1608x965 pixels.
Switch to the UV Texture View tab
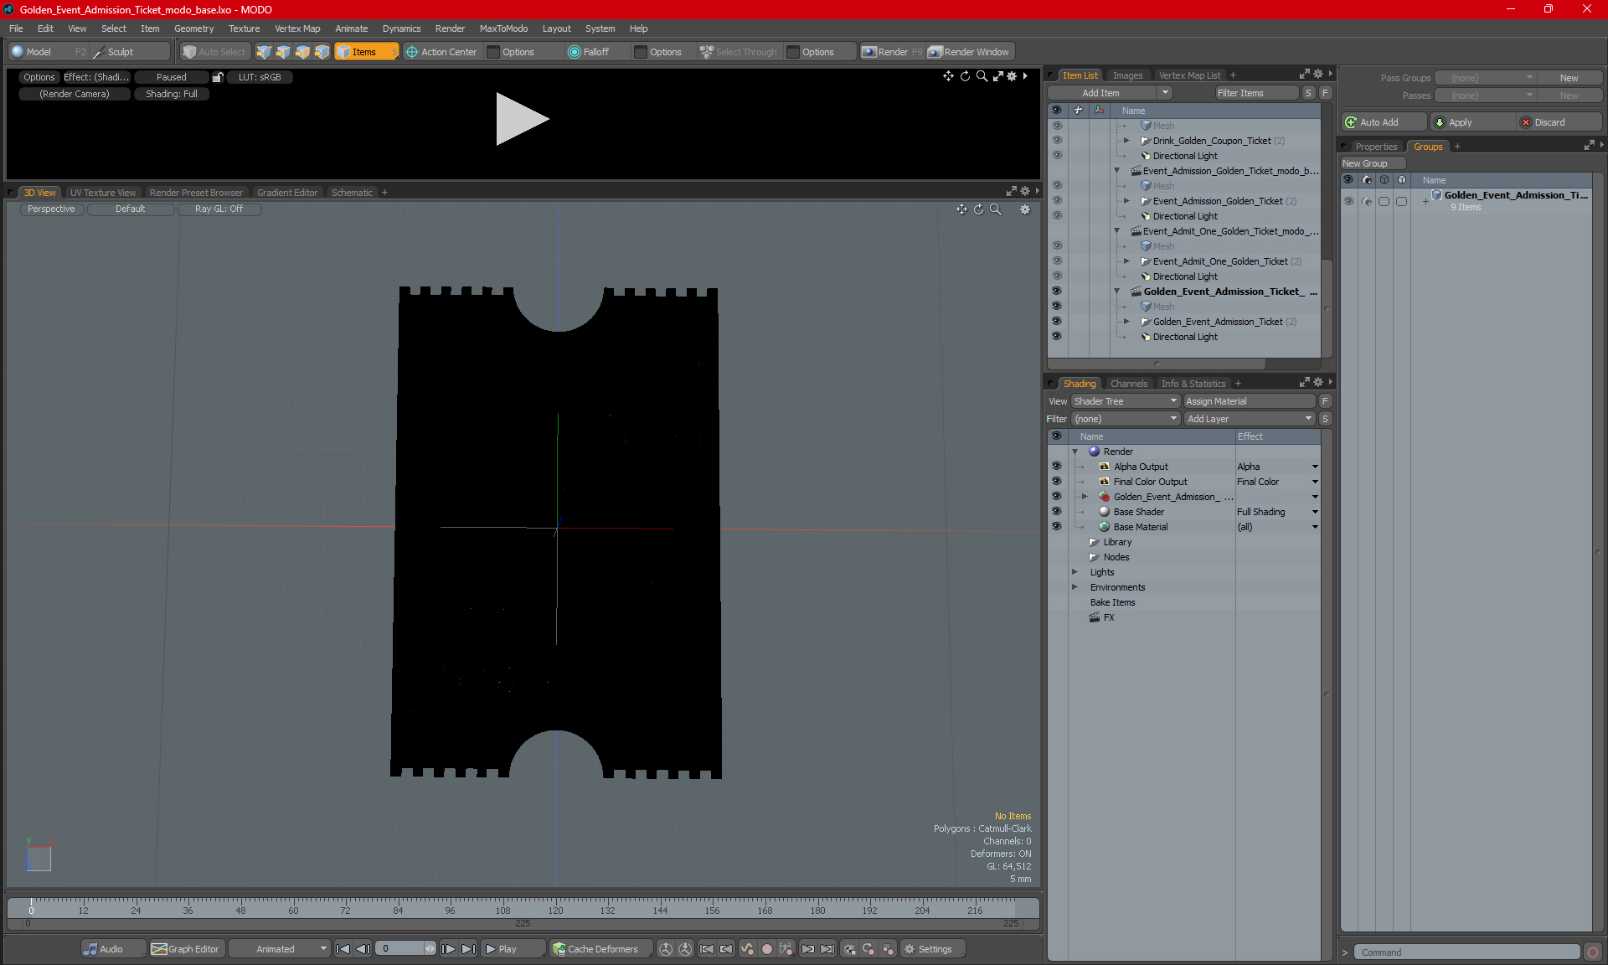click(103, 193)
